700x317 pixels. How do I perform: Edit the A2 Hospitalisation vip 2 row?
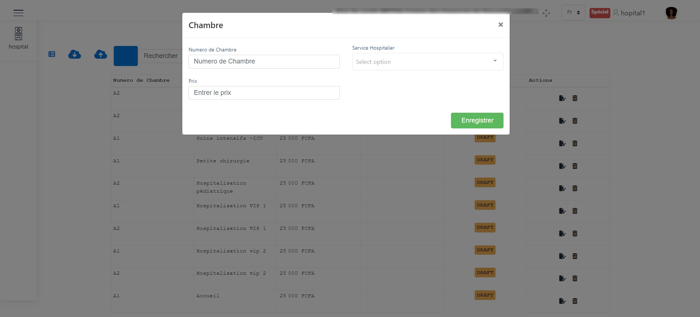562,278
